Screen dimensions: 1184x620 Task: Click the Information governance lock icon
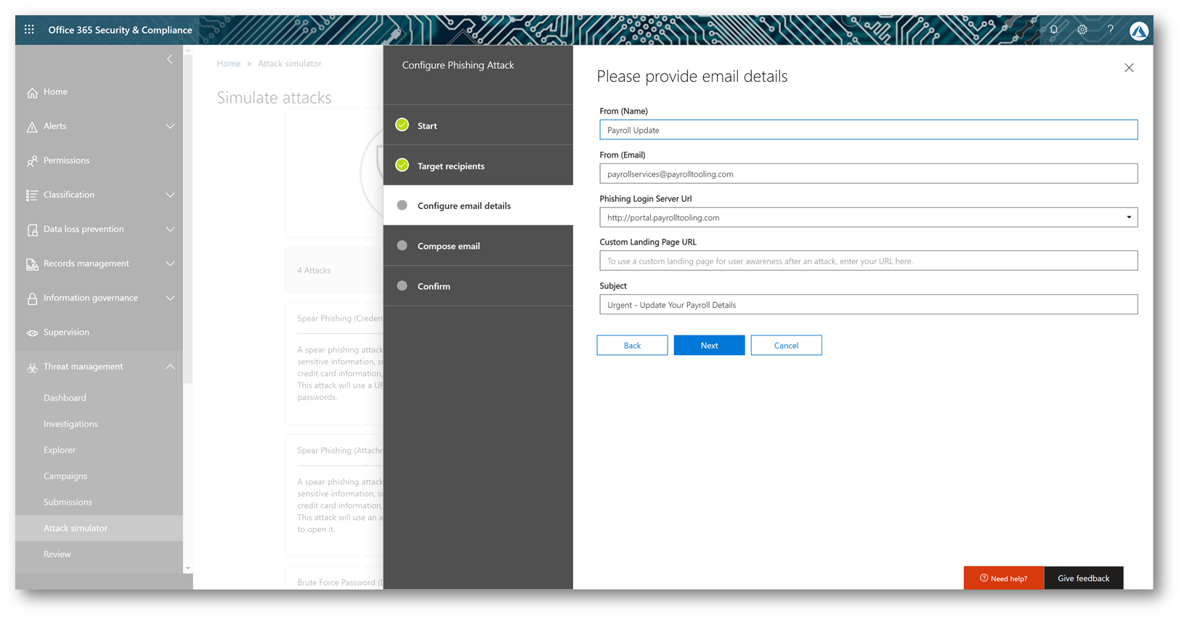point(32,298)
